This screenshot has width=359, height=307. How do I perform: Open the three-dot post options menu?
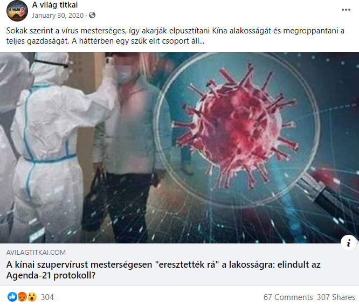[x=346, y=10]
